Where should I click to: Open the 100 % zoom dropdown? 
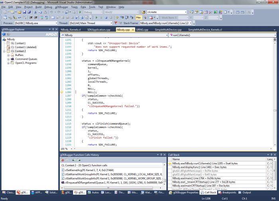[x=71, y=149]
